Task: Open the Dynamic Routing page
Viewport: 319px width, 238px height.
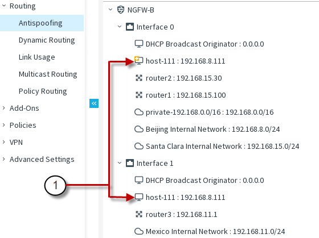Action: pyautogui.click(x=47, y=40)
